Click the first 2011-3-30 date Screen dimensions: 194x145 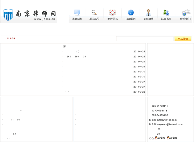(139, 72)
